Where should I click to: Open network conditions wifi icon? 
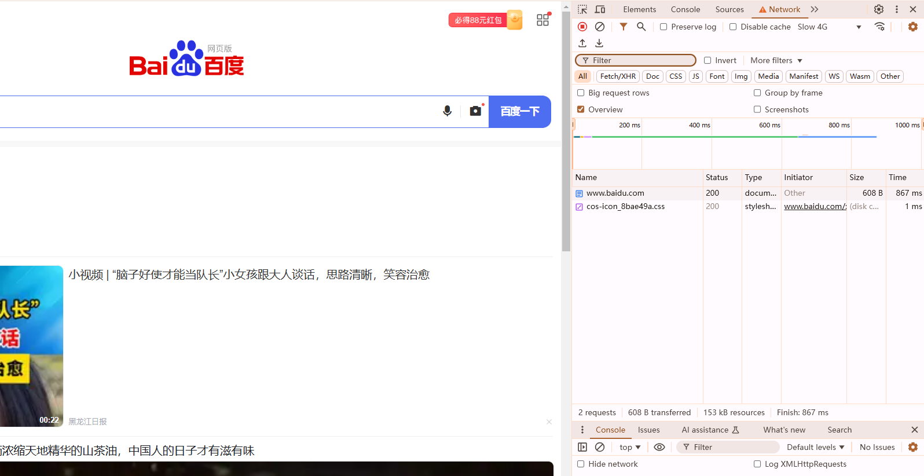(879, 27)
